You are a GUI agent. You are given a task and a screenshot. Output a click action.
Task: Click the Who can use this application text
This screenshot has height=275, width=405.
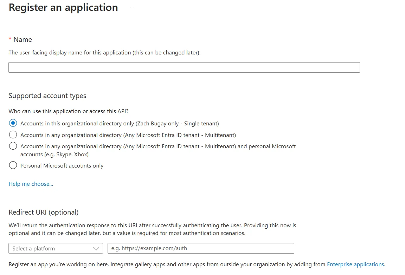point(68,111)
